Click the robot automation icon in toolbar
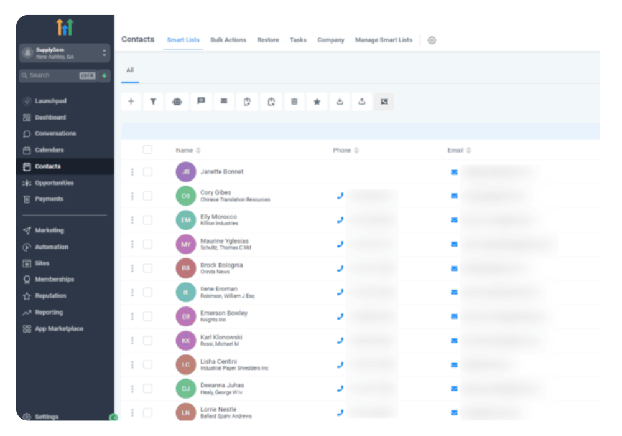The height and width of the screenshot is (436, 622). point(177,102)
